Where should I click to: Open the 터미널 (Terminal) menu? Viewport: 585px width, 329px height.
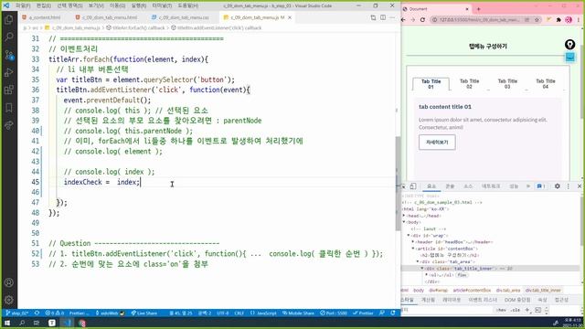click(162, 5)
